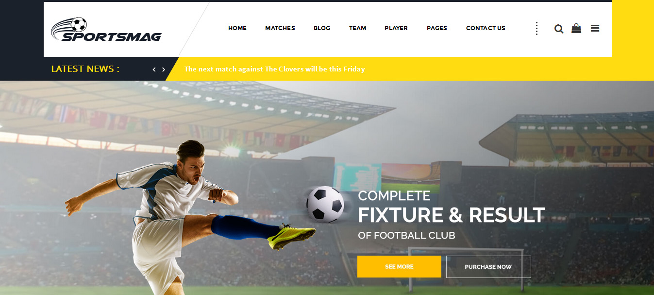Click the Fixture & Result slider heading
Screen dimensions: 654x295
pyautogui.click(x=452, y=215)
